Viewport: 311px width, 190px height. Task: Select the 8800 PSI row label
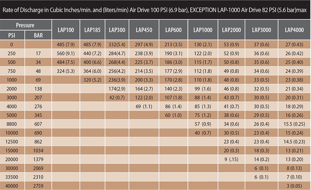tap(12, 124)
